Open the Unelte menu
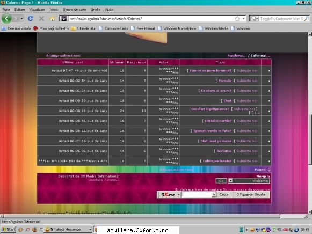Viewport: 312px width, 234px height. tap(96, 9)
